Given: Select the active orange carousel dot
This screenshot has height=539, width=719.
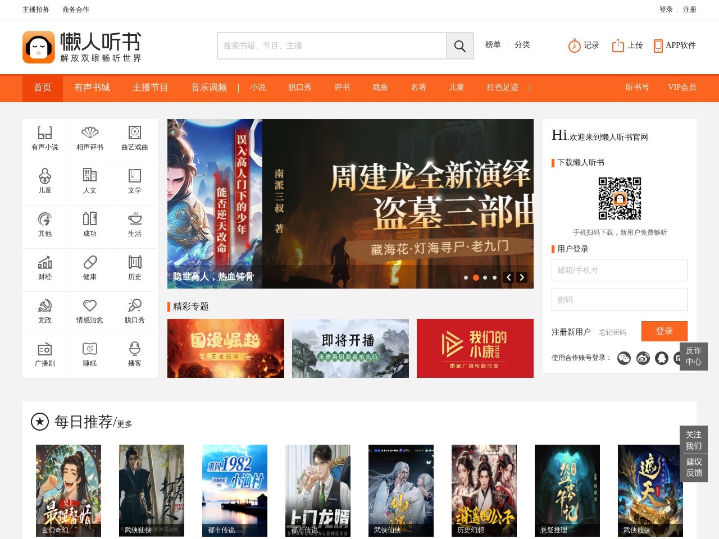Looking at the screenshot, I should 476,277.
